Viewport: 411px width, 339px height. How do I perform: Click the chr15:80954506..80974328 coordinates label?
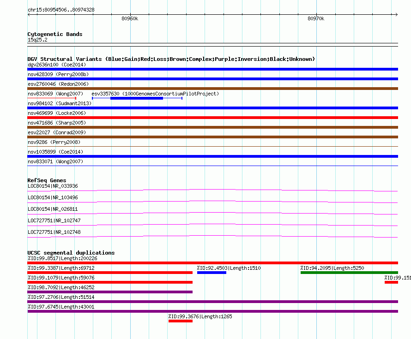[x=61, y=10]
